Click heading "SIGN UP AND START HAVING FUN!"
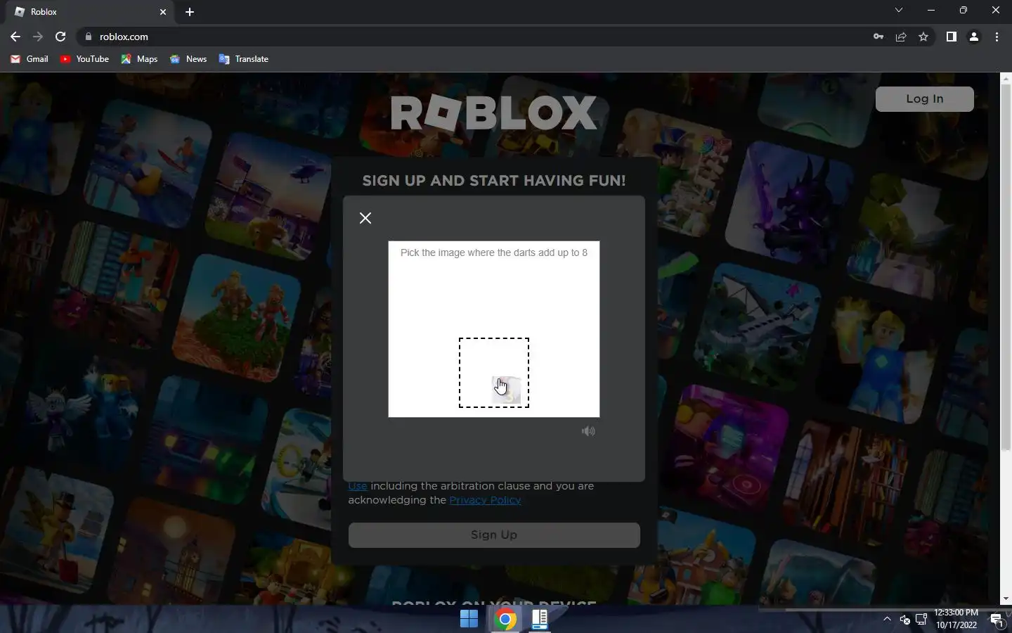Image resolution: width=1012 pixels, height=633 pixels. (x=494, y=181)
